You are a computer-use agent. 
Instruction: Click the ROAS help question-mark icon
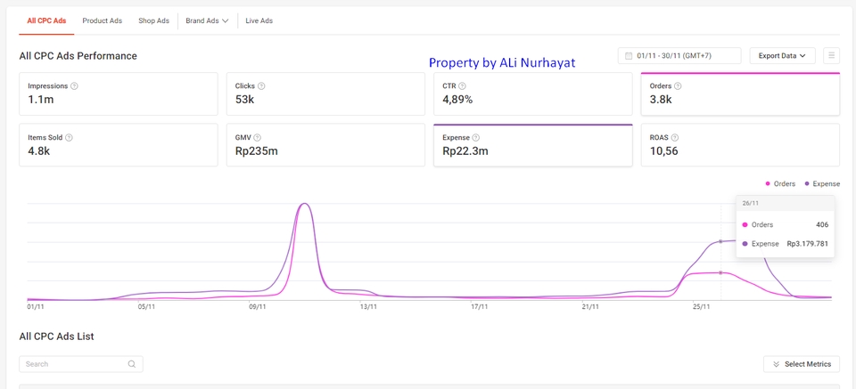click(675, 138)
